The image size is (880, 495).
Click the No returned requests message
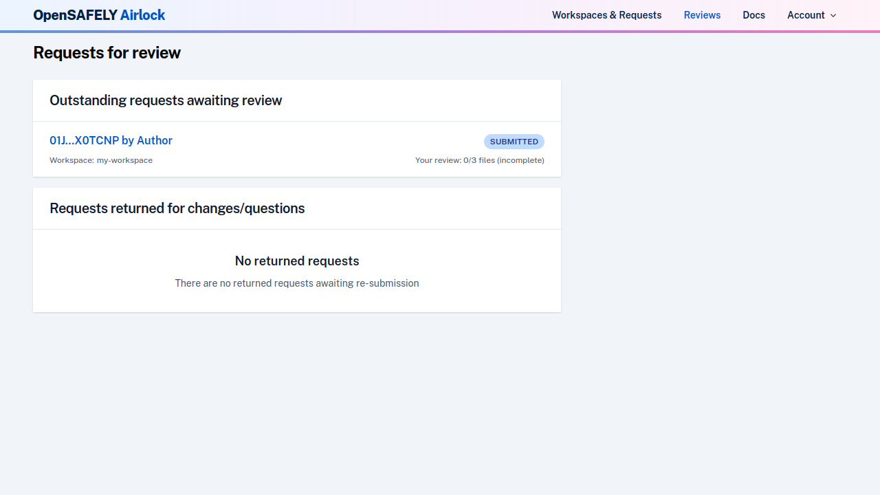296,261
